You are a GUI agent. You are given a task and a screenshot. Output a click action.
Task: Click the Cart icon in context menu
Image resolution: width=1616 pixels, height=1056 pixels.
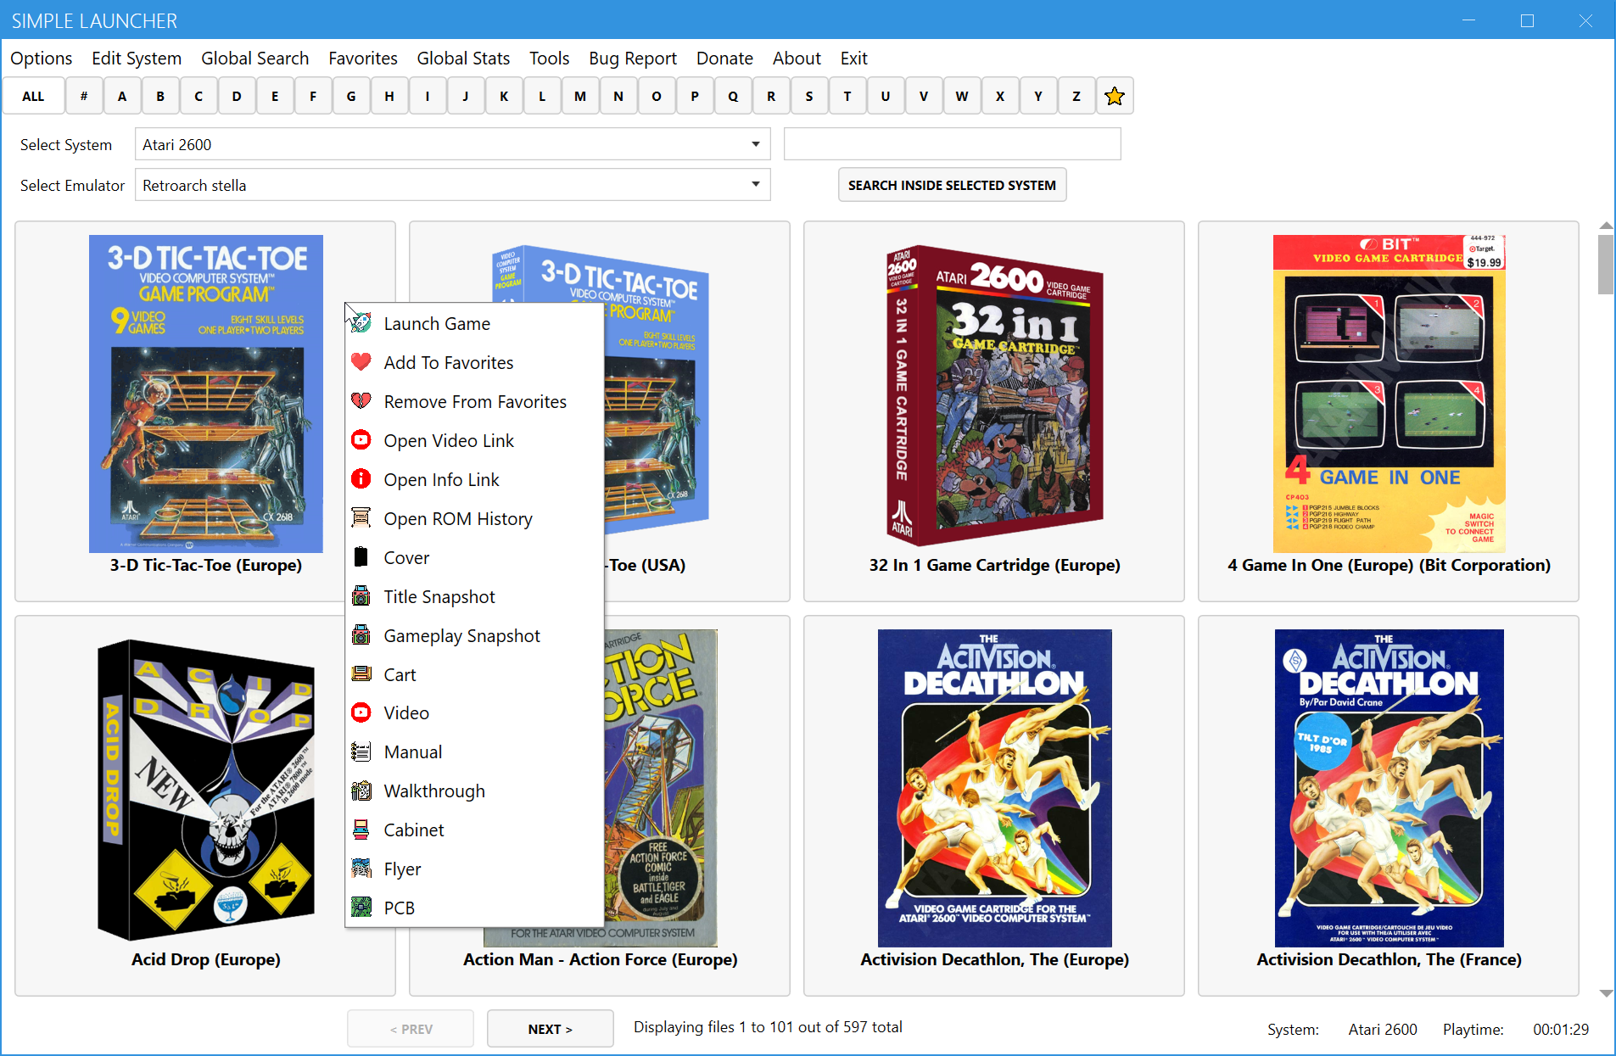tap(361, 674)
